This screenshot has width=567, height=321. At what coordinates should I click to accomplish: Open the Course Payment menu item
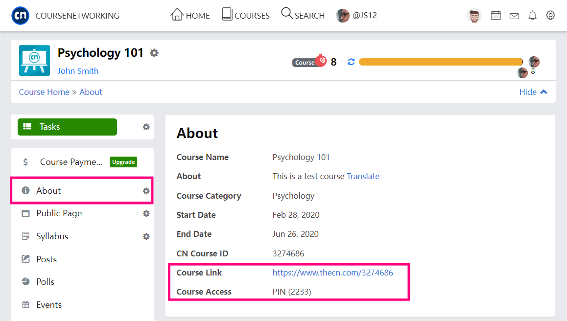(71, 162)
